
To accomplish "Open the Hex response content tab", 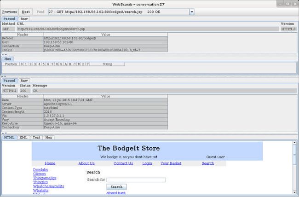I will (49, 138).
